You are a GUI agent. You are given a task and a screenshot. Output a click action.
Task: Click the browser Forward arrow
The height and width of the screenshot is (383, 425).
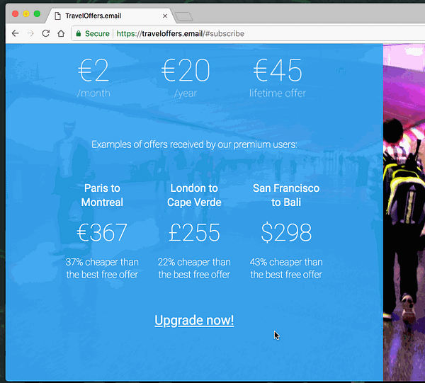pyautogui.click(x=30, y=33)
